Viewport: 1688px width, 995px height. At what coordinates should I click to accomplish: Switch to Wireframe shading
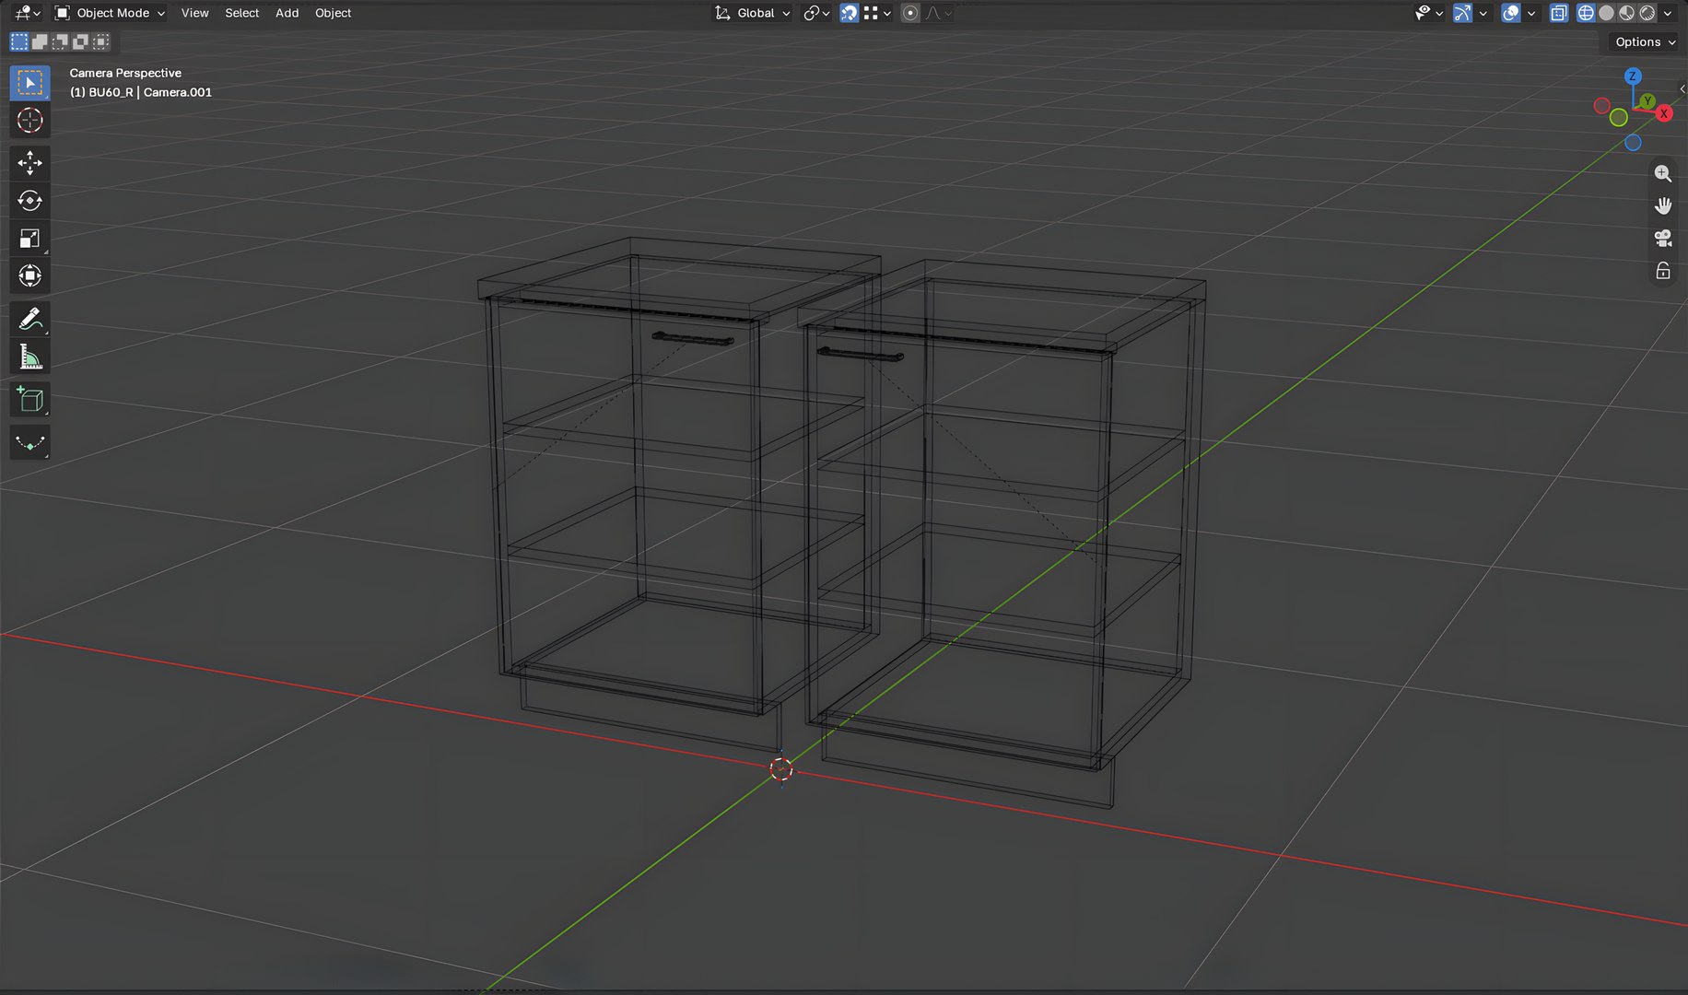(x=1586, y=13)
